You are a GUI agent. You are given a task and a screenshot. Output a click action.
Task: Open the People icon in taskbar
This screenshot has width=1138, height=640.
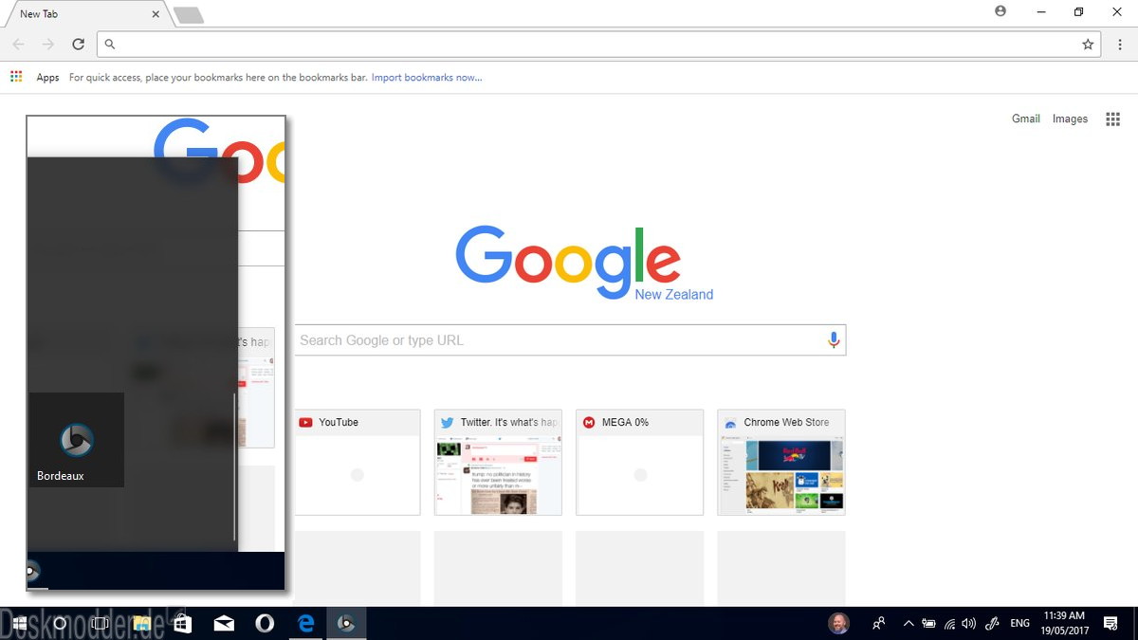tap(879, 623)
